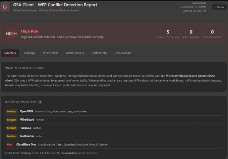228x159 pixels.
Task: Click the DEEPCOOL1 hostname text in the header
Action: (x=199, y=3)
